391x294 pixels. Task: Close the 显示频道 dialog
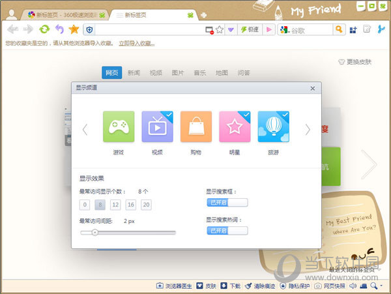(x=312, y=88)
